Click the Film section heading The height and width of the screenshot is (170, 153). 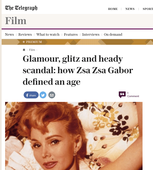tap(16, 21)
